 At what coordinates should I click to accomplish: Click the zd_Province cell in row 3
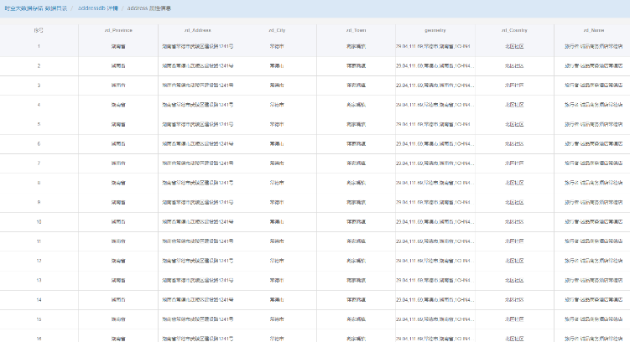click(x=118, y=85)
